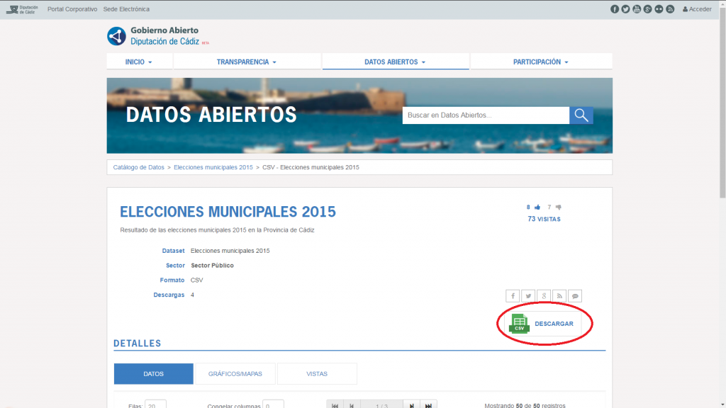The image size is (726, 408).
Task: Go to Elecciones municipales 2015 breadcrumb
Action: 213,167
